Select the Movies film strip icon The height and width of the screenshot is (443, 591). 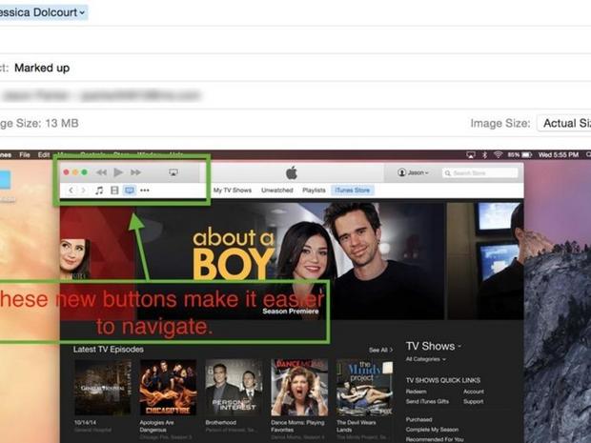(x=114, y=191)
